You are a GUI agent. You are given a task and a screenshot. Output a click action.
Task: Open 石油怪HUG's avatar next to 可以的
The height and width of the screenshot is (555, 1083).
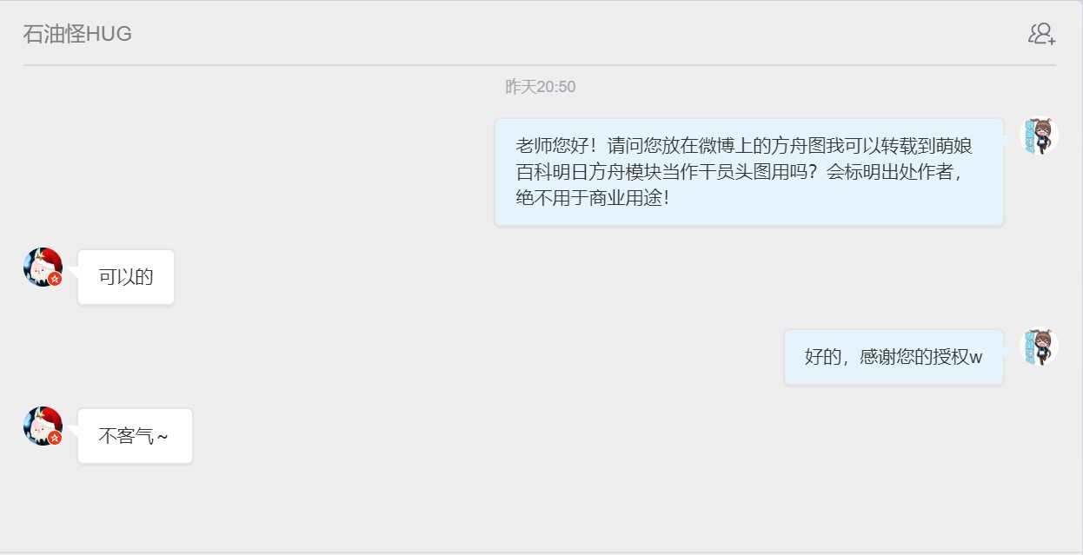(x=43, y=267)
